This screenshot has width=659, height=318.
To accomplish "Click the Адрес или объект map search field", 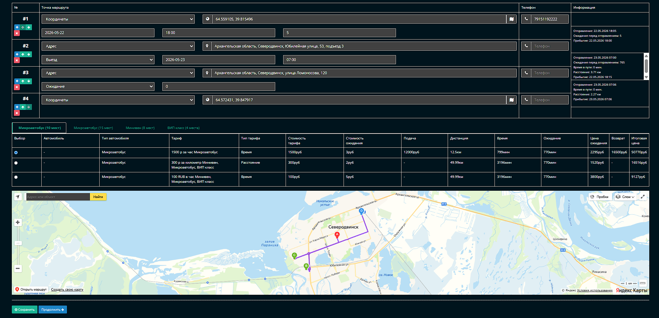I will pyautogui.click(x=58, y=197).
